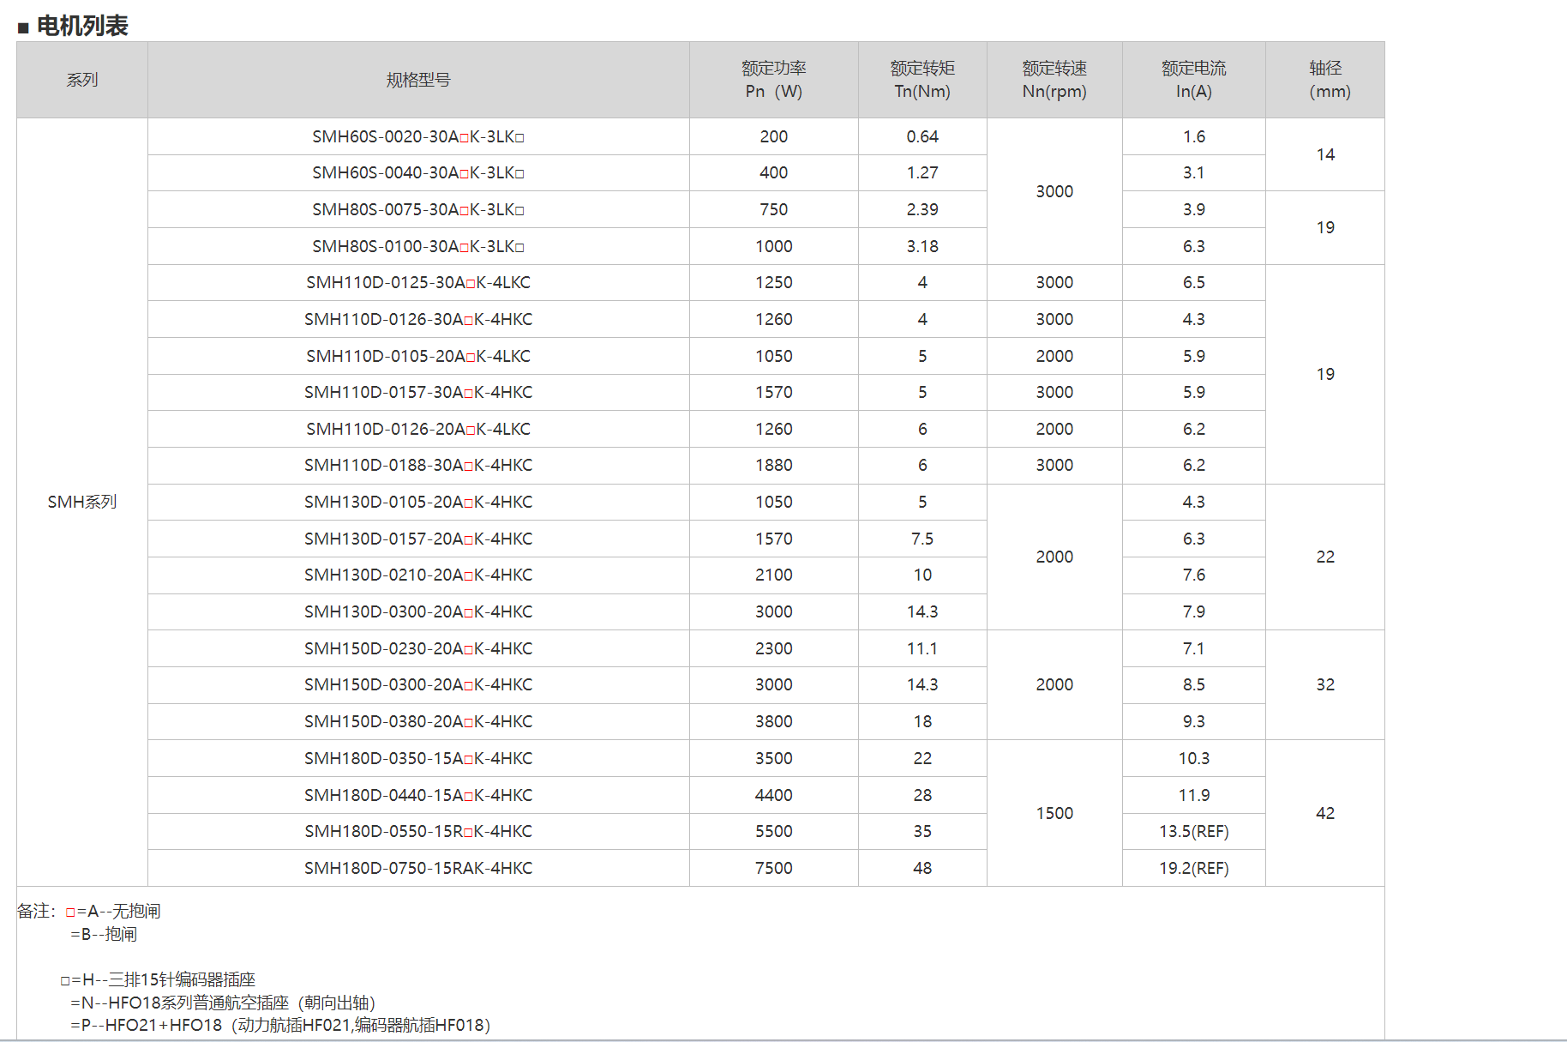This screenshot has width=1567, height=1042.
Task: Select model SMH110D-0126-30A□K-4HKC
Action: click(x=418, y=319)
